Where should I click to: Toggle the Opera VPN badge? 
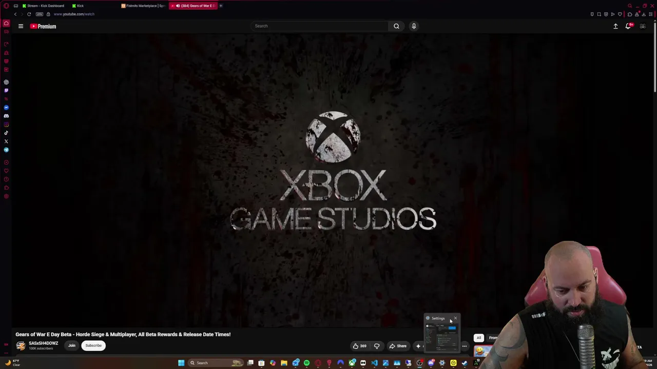coord(40,14)
